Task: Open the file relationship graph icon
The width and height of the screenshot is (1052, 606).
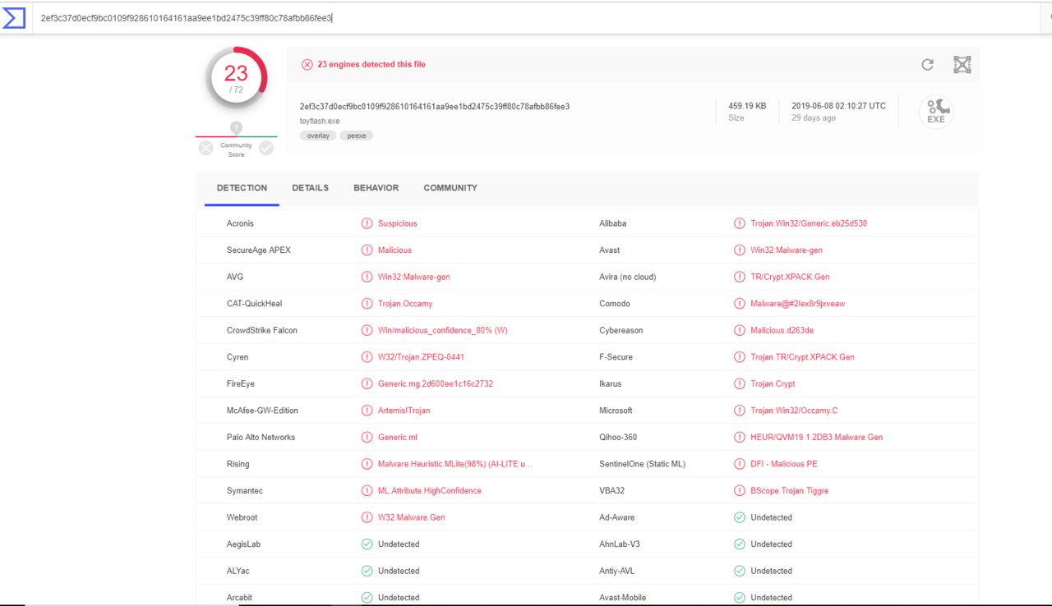Action: pos(962,65)
